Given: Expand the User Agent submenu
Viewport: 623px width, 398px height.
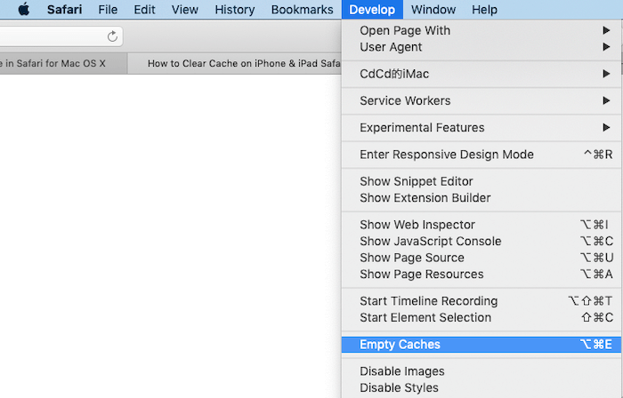Looking at the screenshot, I should coord(481,47).
